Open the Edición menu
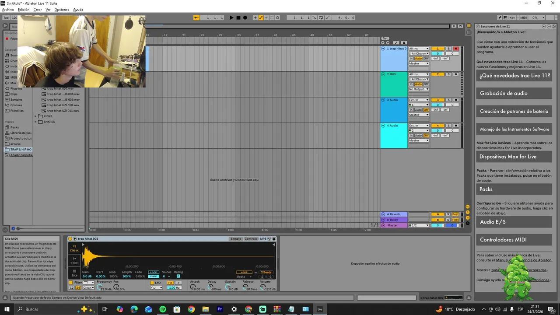The image size is (560, 315). 24,10
